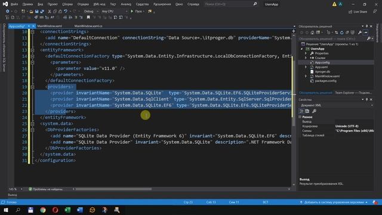The width and height of the screenshot is (382, 215).
Task: Open the editor zoom percentage dropdown
Action: click(x=16, y=189)
